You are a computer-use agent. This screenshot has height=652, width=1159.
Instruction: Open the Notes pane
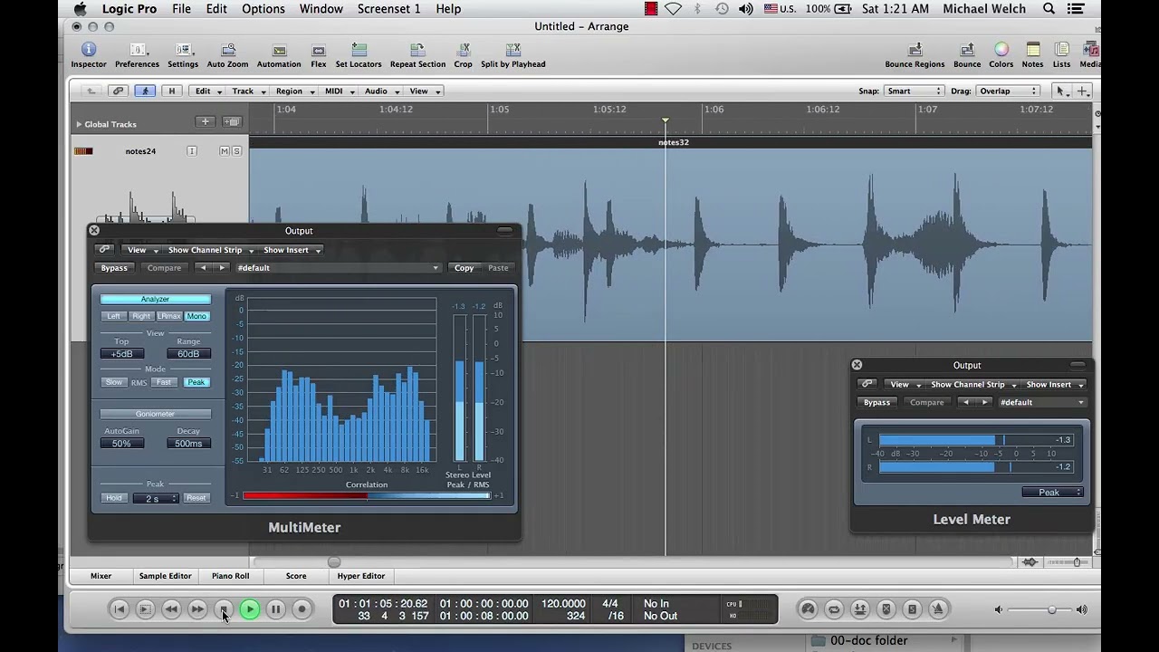coord(1032,54)
